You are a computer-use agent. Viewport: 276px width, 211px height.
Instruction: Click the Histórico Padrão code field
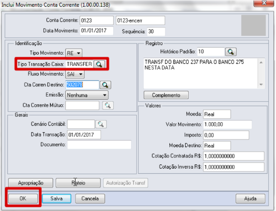coord(211,52)
